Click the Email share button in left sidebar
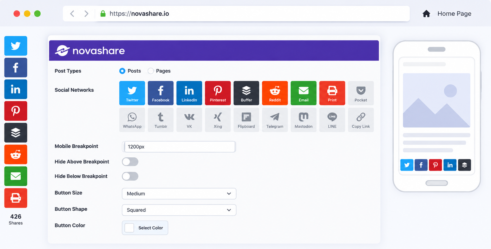Screen dimensions: 491x249 click(x=16, y=176)
